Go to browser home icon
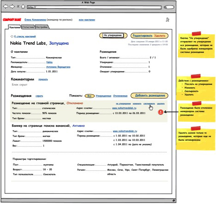Screen dimensions: 216x204 click(x=23, y=6)
